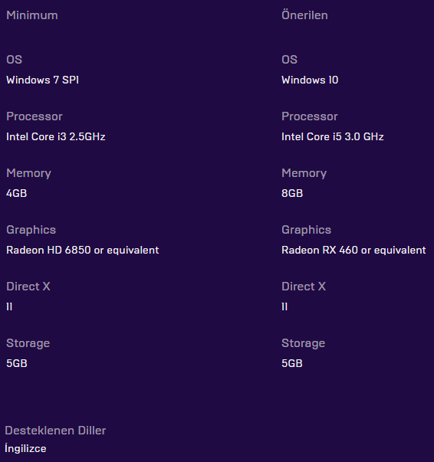Viewport: 434px width, 462px height.
Task: Click Radeon HD 6850 or equivalent text
Action: [x=83, y=250]
